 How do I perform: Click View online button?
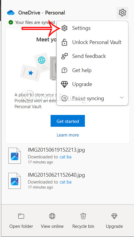[52, 221]
